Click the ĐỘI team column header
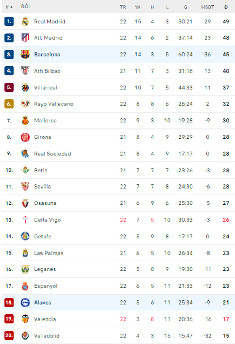This screenshot has width=235, height=344. pos(26,7)
